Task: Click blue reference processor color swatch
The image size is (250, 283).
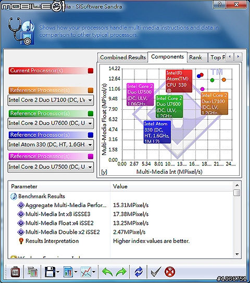Action: (91, 135)
